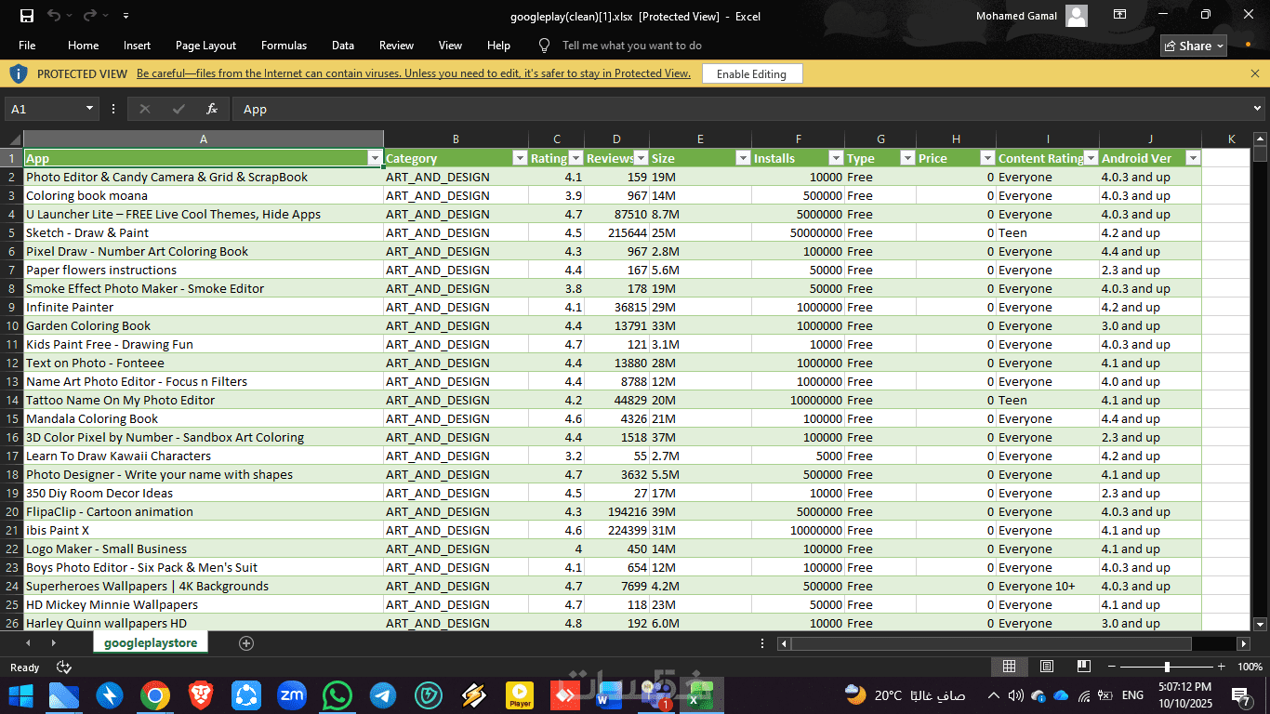Switch to Page Break Preview view
1270x714 pixels.
coord(1083,667)
